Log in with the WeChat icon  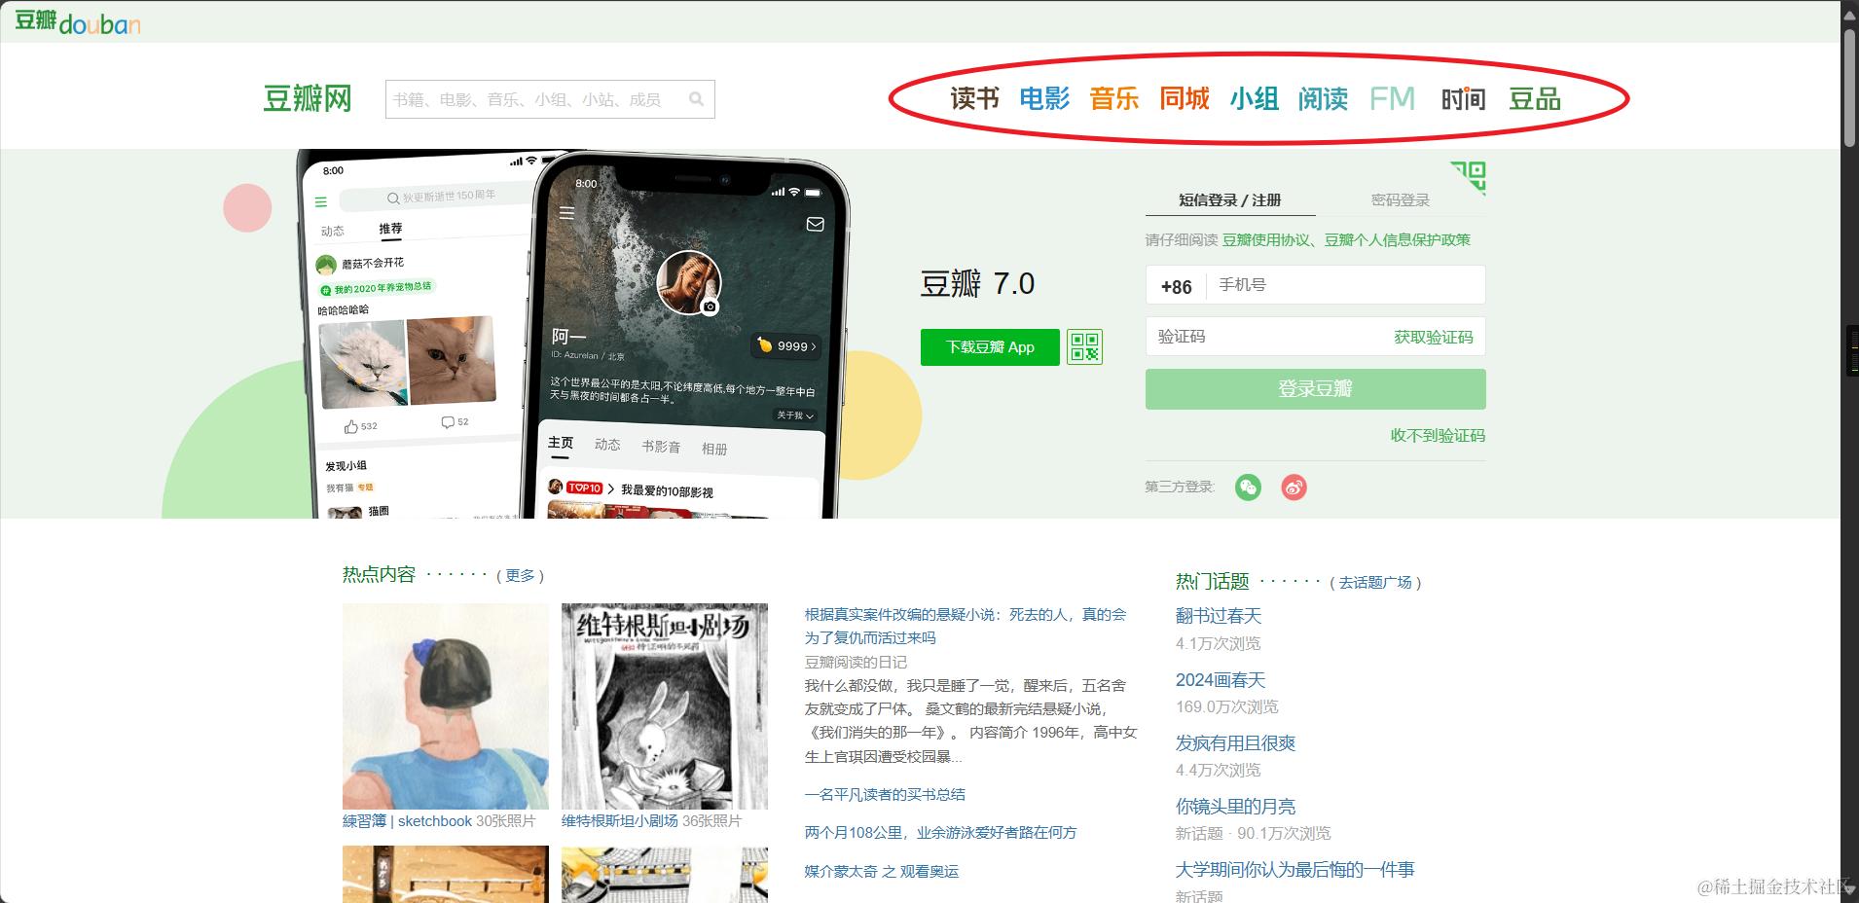1248,488
